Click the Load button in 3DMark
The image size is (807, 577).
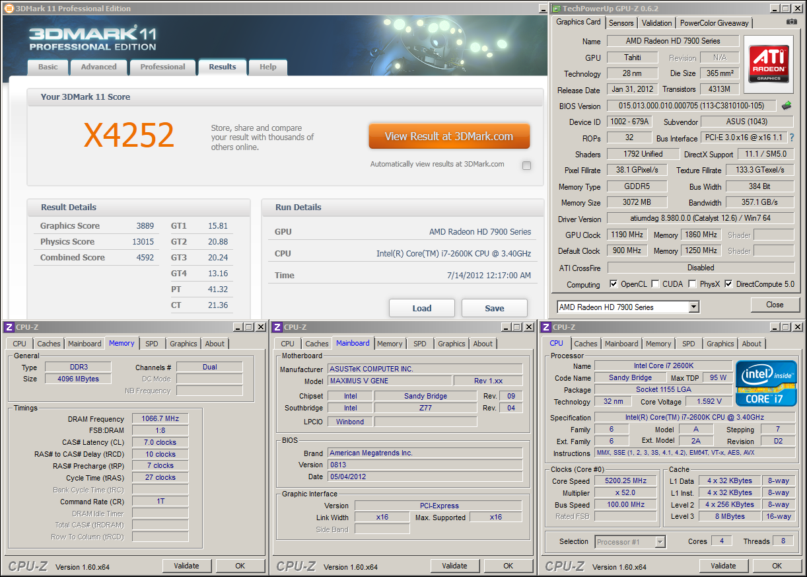tap(422, 308)
